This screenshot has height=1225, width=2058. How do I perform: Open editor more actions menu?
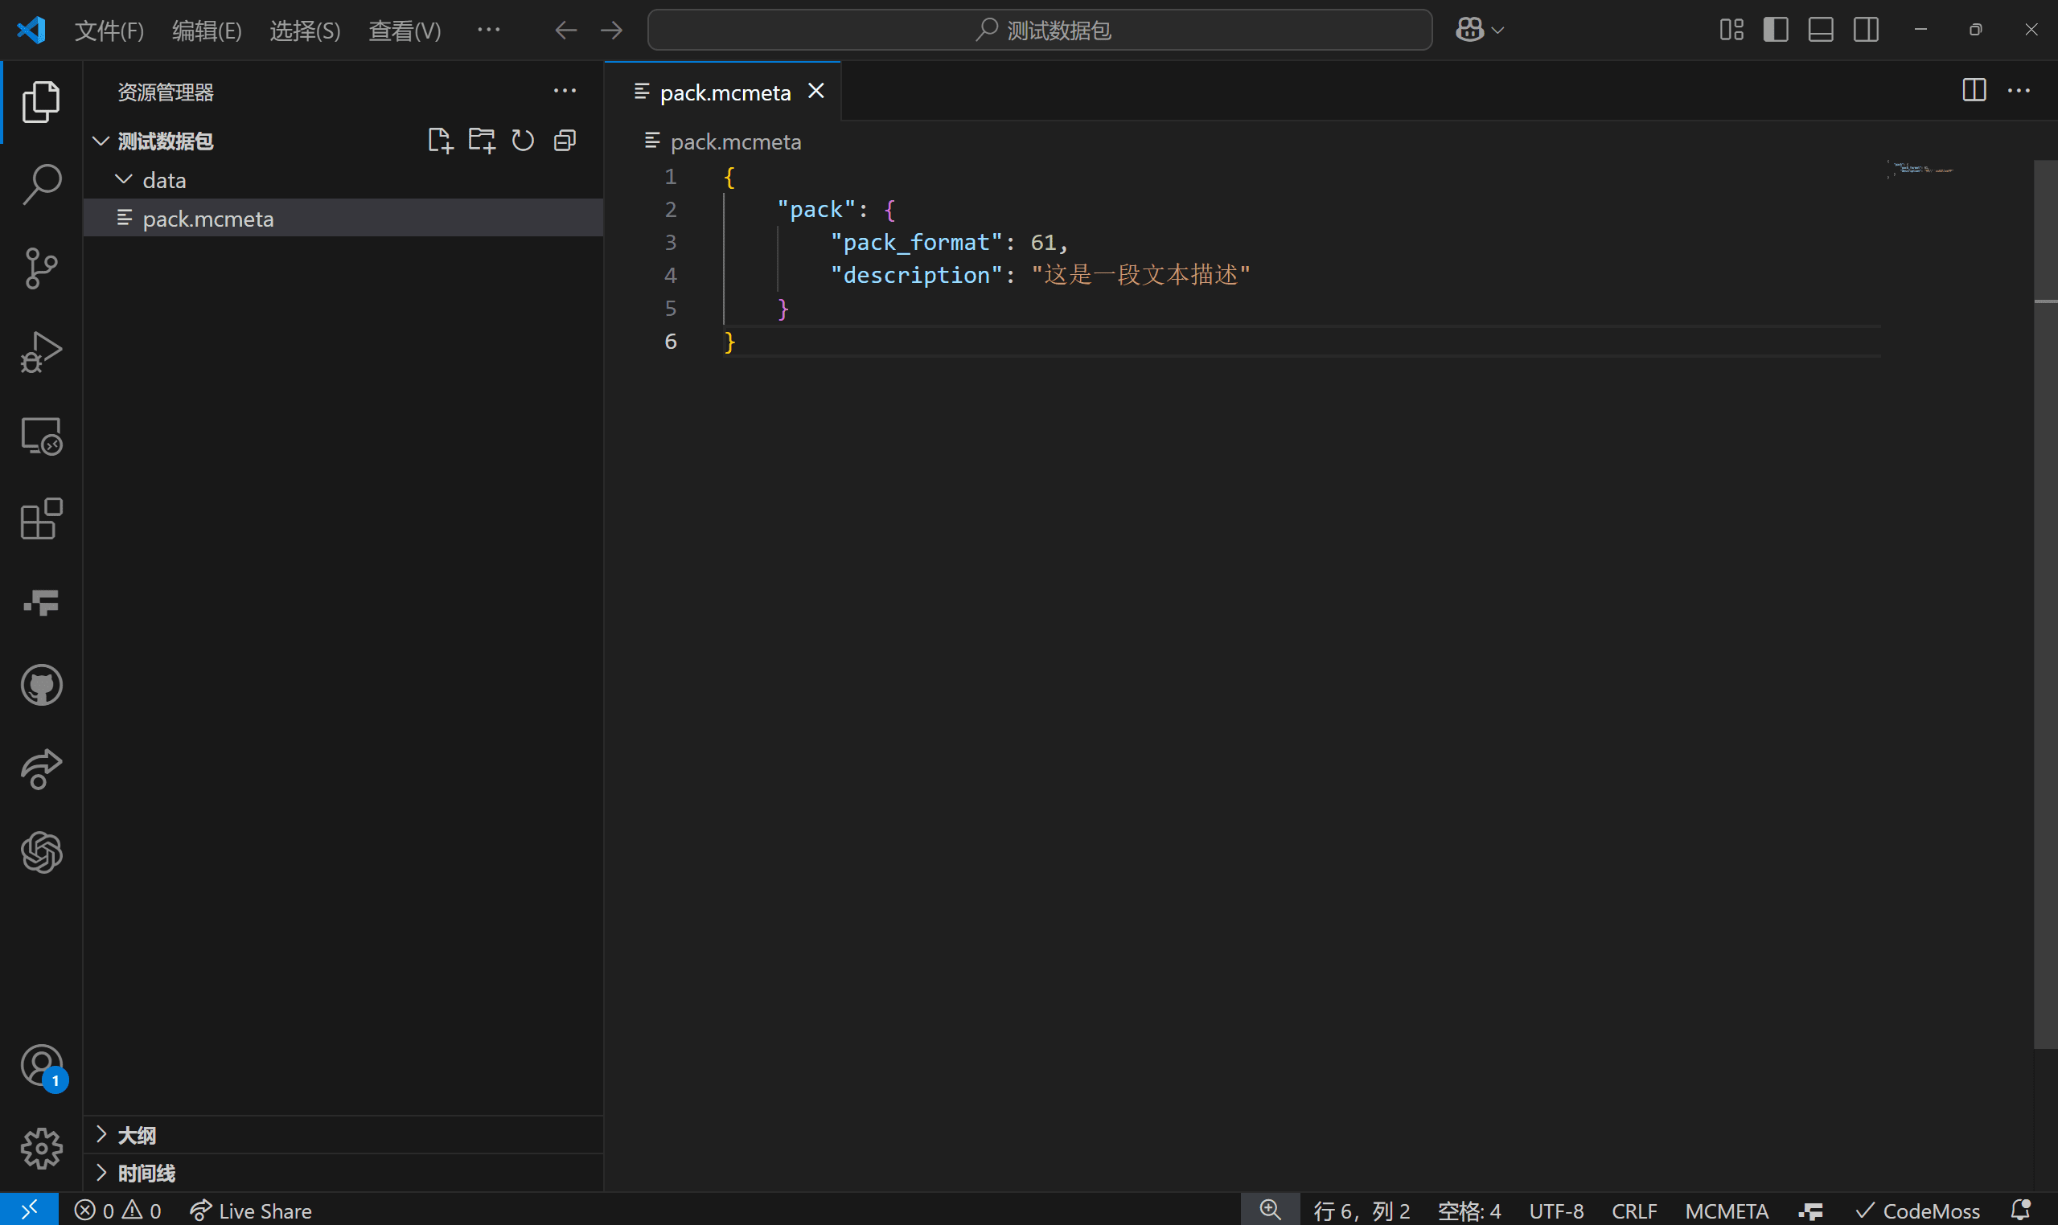tap(2019, 90)
